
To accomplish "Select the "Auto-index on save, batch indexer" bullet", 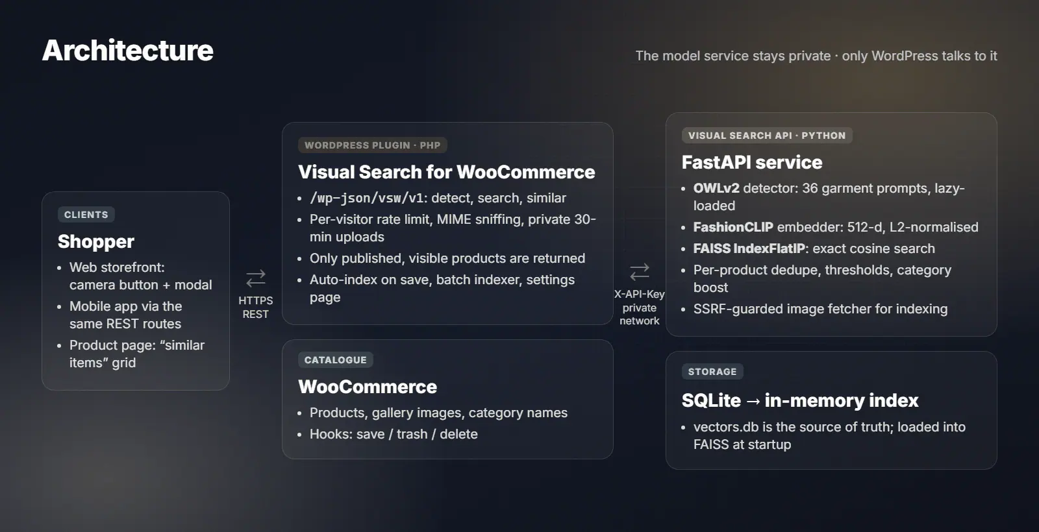I will [x=442, y=288].
